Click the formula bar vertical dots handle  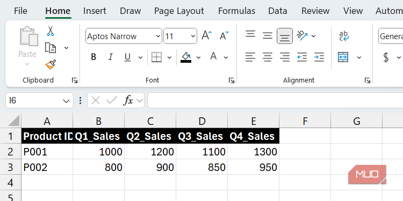(x=80, y=101)
